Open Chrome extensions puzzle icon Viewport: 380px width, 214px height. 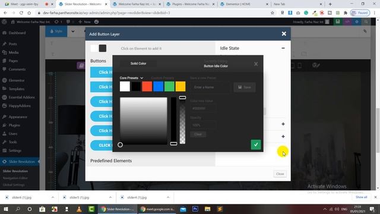tap(346, 13)
